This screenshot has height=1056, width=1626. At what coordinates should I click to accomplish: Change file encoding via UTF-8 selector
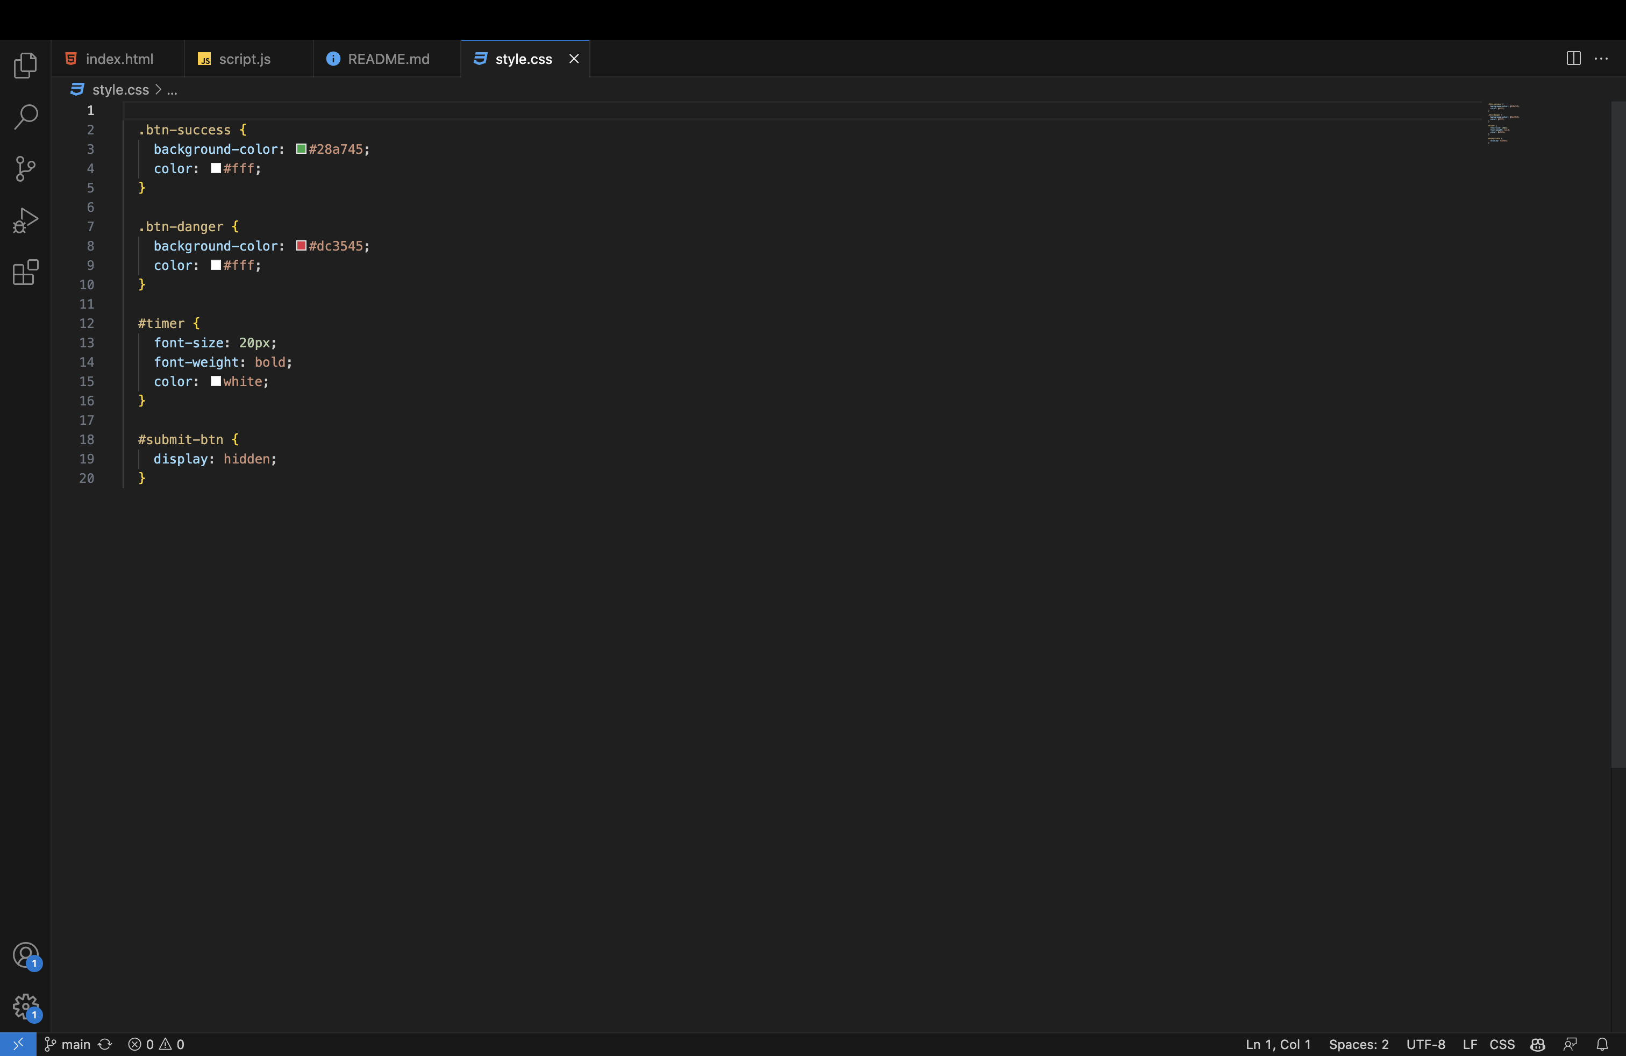pos(1425,1044)
